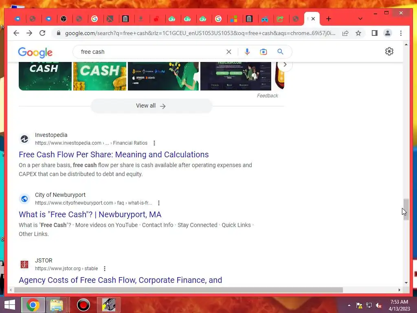
Task: Open What is "Free Cash"? Newburyport link
Action: click(90, 214)
